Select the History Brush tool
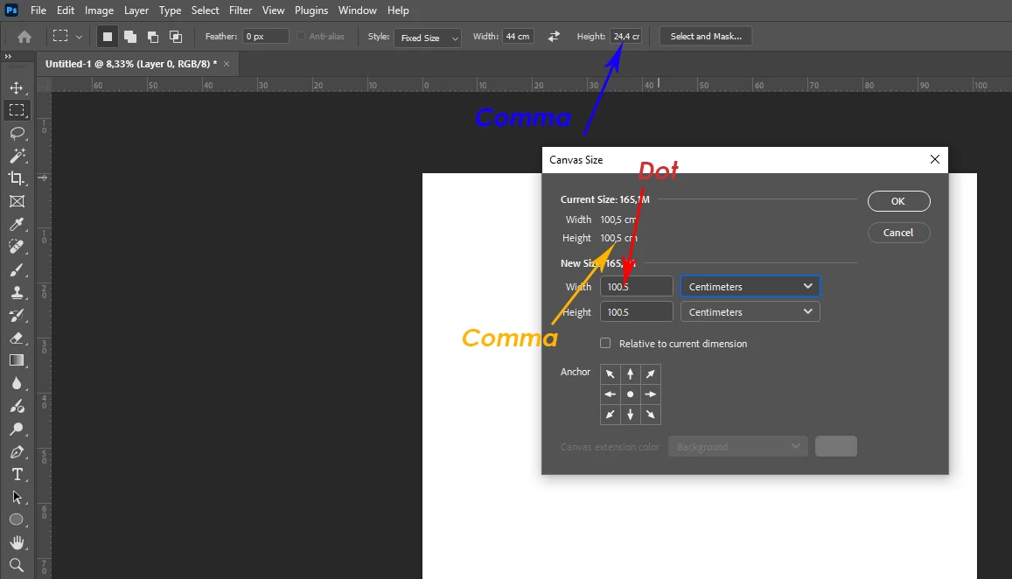The width and height of the screenshot is (1012, 579). 17,315
